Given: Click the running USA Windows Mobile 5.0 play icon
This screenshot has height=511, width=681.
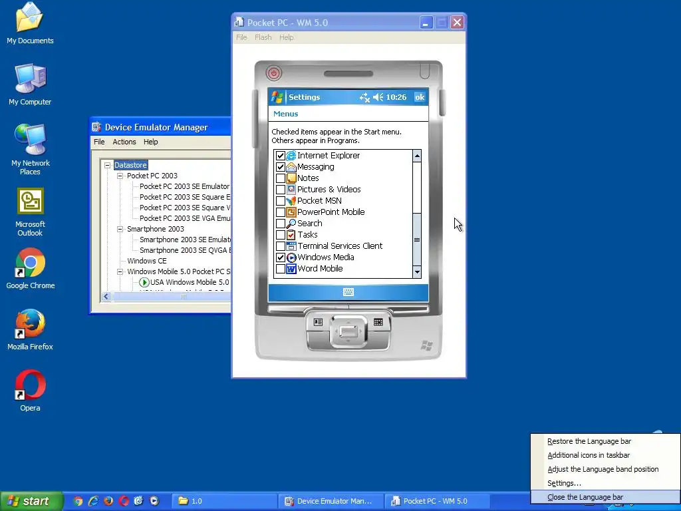Looking at the screenshot, I should click(x=144, y=282).
